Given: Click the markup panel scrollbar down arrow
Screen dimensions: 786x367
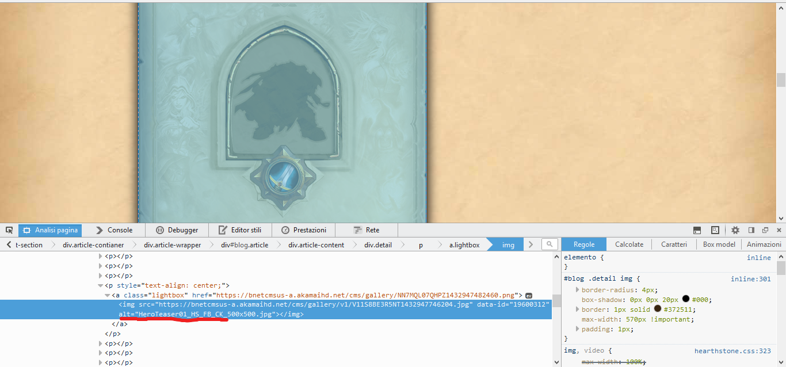Looking at the screenshot, I should pos(556,362).
